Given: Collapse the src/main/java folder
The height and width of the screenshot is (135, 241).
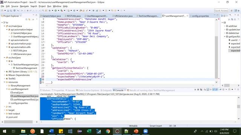Looking at the screenshot, I should tap(5, 26).
